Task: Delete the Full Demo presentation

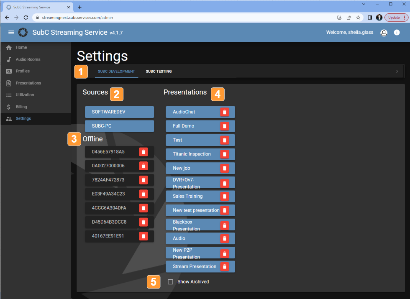Action: [x=224, y=126]
